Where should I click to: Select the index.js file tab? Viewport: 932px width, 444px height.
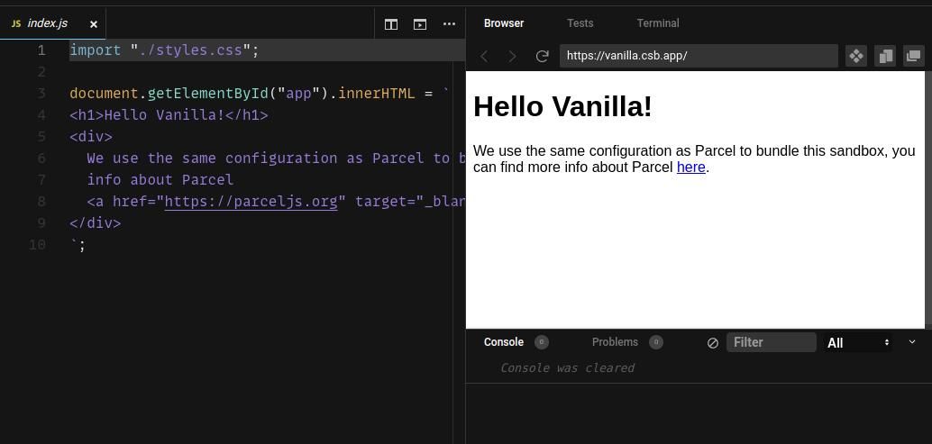(47, 23)
